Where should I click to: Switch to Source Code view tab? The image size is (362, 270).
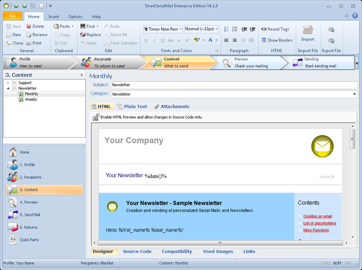pos(137,251)
